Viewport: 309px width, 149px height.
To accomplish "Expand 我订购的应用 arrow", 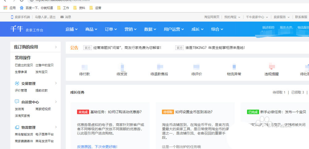I will (56, 47).
